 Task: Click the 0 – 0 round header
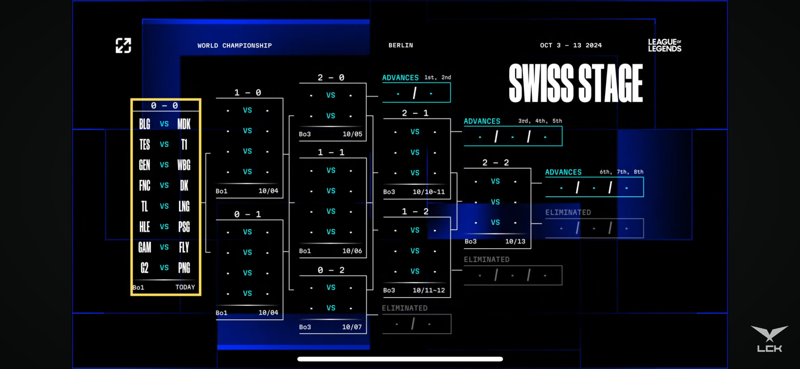click(x=165, y=105)
